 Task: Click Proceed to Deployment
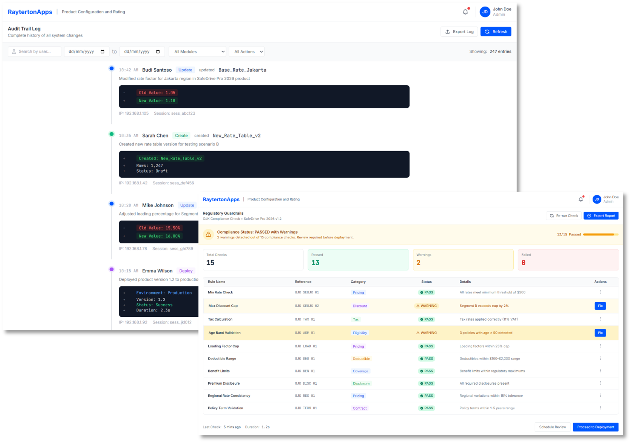pos(596,427)
